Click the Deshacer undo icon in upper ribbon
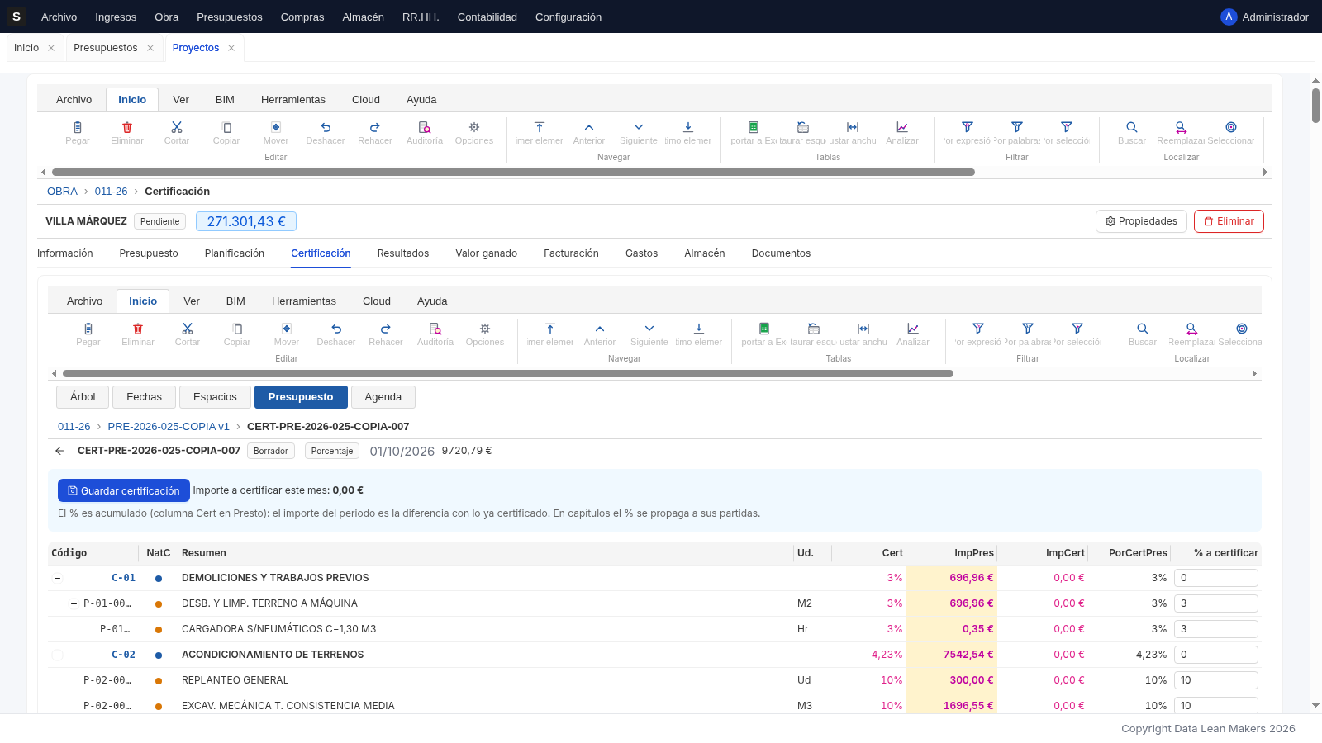The image size is (1322, 743). click(326, 127)
